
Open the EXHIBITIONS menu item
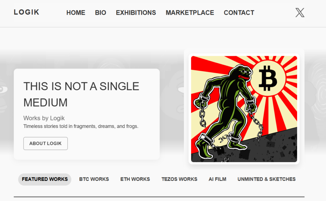click(136, 13)
